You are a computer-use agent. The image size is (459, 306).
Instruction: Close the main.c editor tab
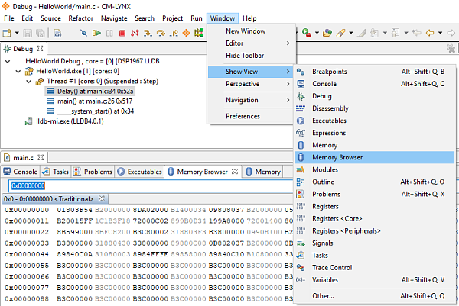click(41, 157)
